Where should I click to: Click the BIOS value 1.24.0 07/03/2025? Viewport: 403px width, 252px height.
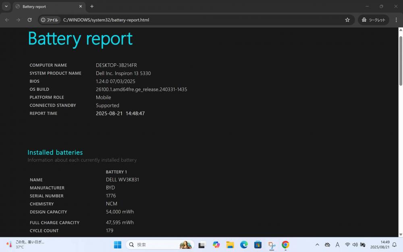pyautogui.click(x=115, y=81)
